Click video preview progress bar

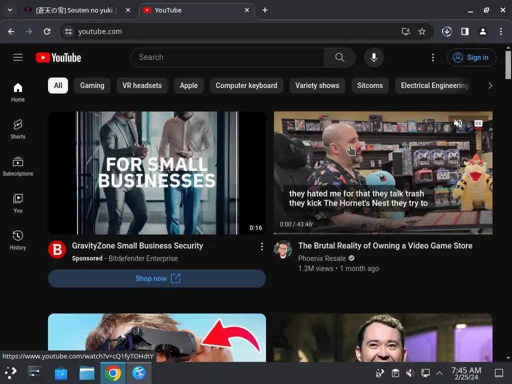[x=383, y=234]
